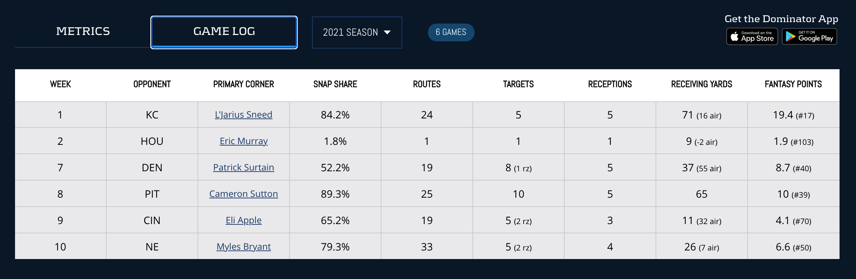Switch to the Metrics tab
Screen dimensions: 856x279
(x=83, y=31)
